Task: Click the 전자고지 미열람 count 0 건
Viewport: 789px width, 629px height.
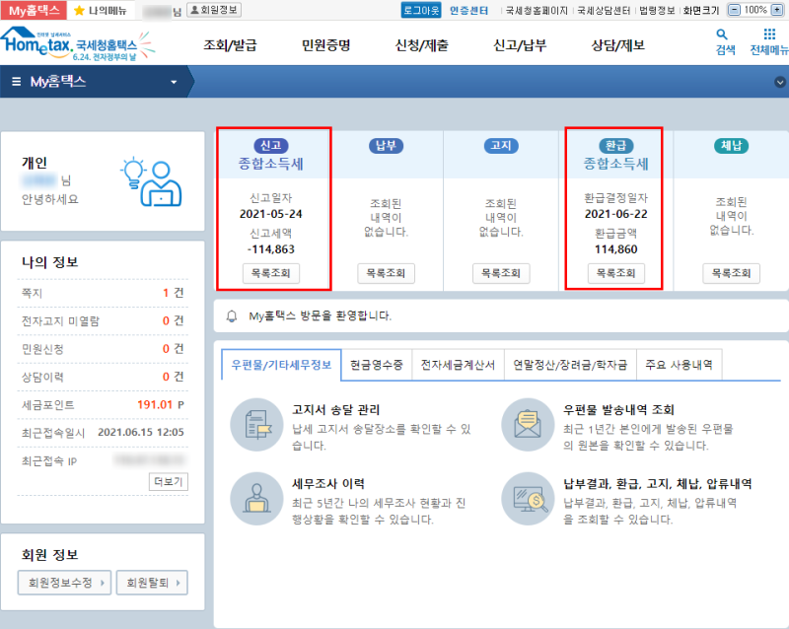Action: point(174,320)
